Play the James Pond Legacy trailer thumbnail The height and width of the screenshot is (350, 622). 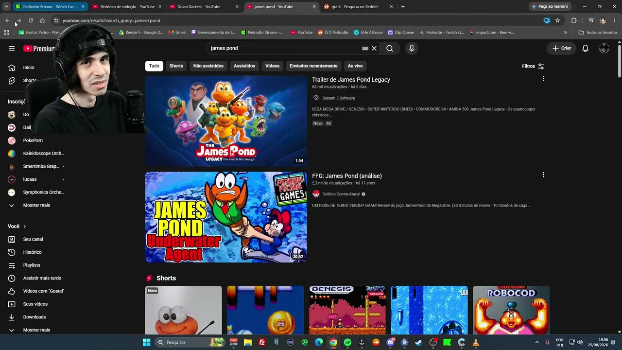click(226, 121)
